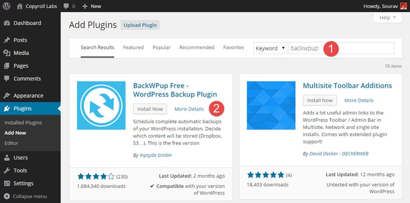Open the Media menu label
Viewport: 410px width, 203px height.
21,53
